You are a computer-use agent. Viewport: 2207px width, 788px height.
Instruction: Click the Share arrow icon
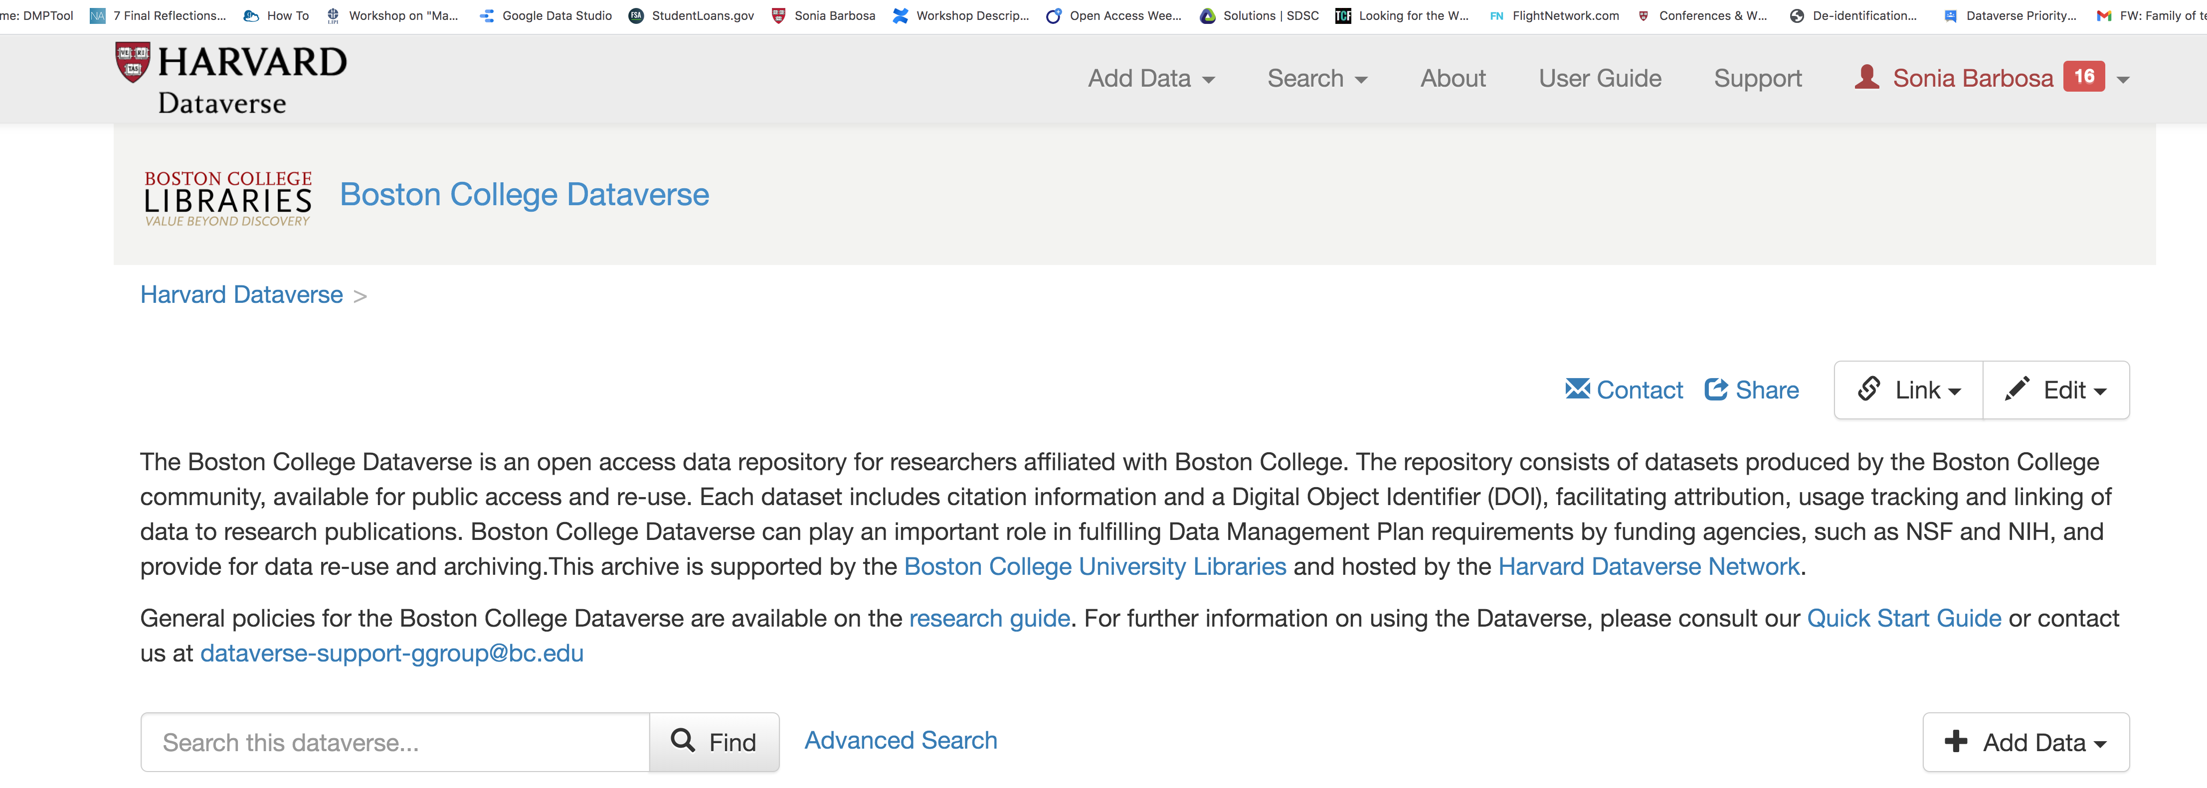click(x=1716, y=390)
